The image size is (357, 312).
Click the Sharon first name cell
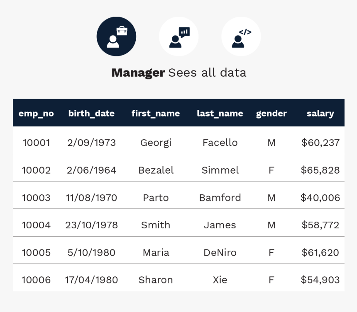(156, 280)
